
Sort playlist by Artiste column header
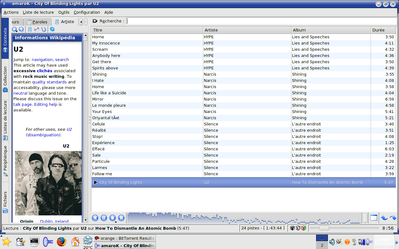247,30
